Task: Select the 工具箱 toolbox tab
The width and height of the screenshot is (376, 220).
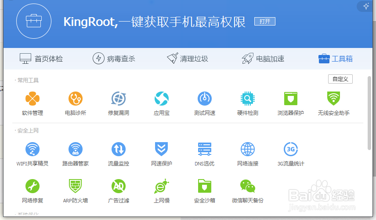Action: pos(336,59)
